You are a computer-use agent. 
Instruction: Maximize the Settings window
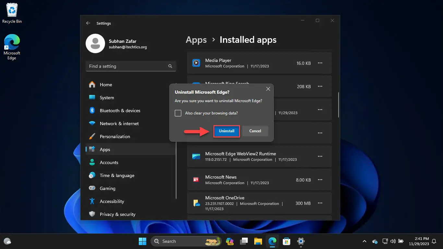317,20
